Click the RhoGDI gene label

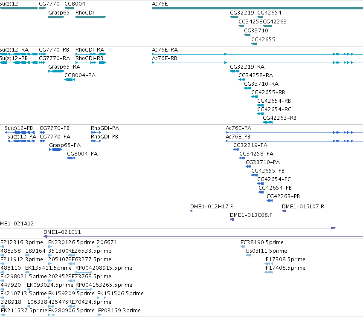click(x=85, y=13)
